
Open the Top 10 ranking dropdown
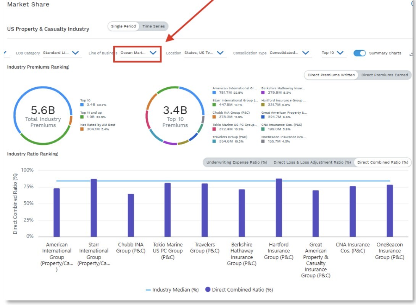(340, 53)
